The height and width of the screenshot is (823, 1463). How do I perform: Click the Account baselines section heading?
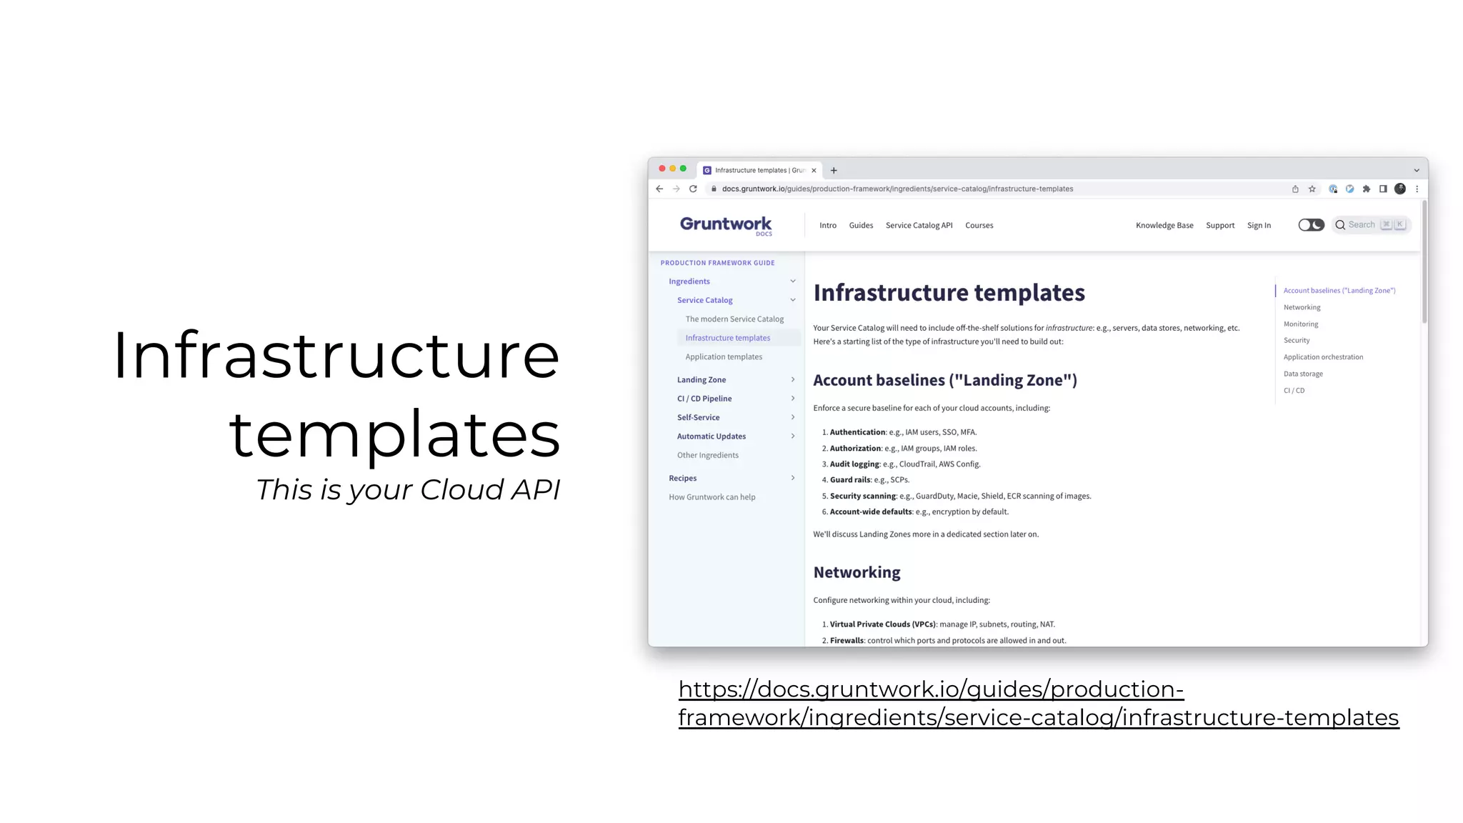(x=944, y=380)
